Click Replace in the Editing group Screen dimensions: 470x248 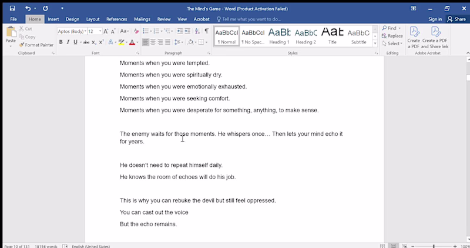[x=392, y=36]
